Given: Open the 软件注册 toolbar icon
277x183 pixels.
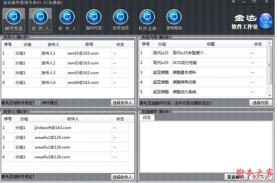Looking at the screenshot, I should [147, 20].
